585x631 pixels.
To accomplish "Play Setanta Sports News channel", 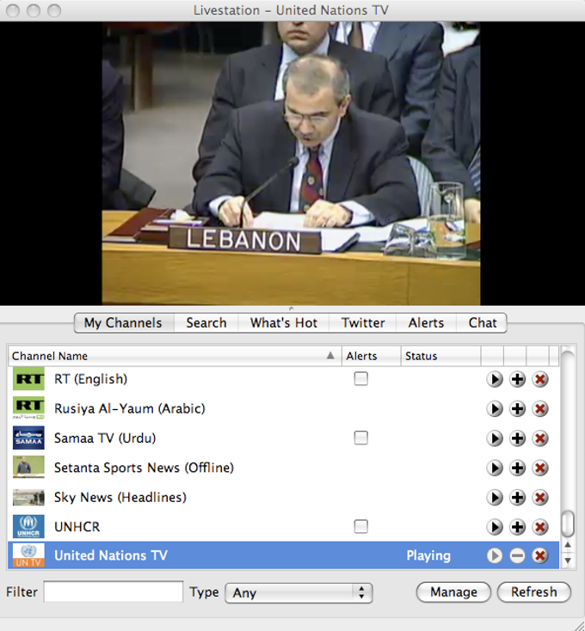I will click(x=495, y=468).
